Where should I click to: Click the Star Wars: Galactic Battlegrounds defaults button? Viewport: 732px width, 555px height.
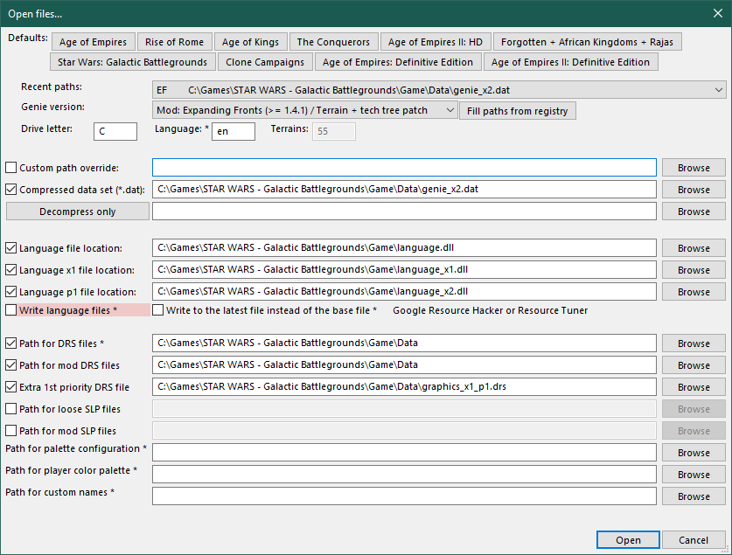point(133,62)
